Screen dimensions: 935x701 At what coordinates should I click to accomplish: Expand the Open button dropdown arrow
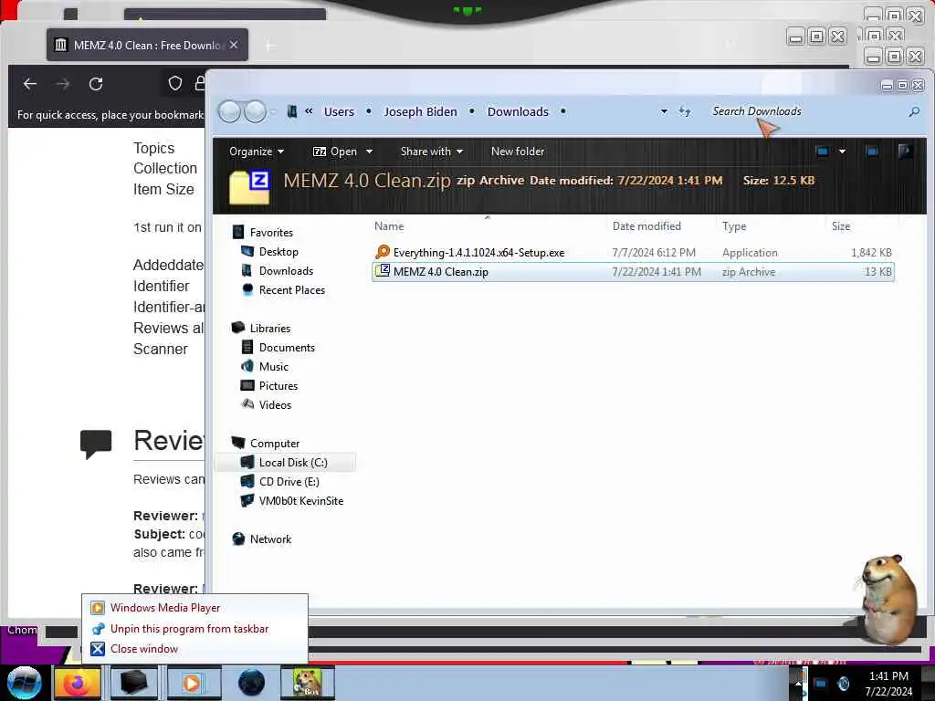[369, 152]
